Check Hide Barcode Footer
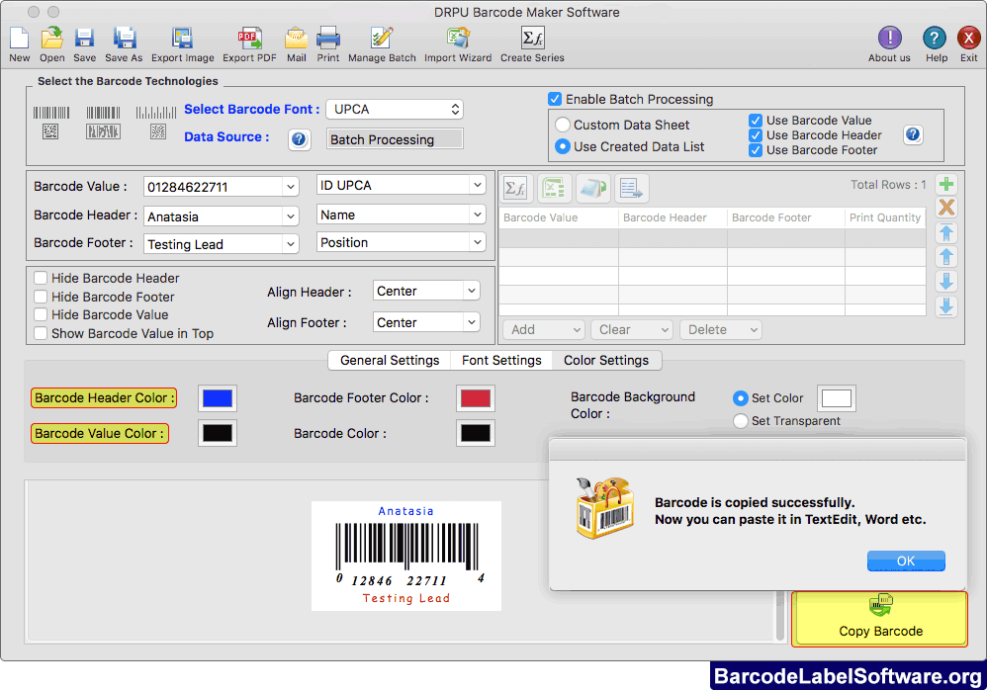Viewport: 987px width, 690px height. (41, 297)
